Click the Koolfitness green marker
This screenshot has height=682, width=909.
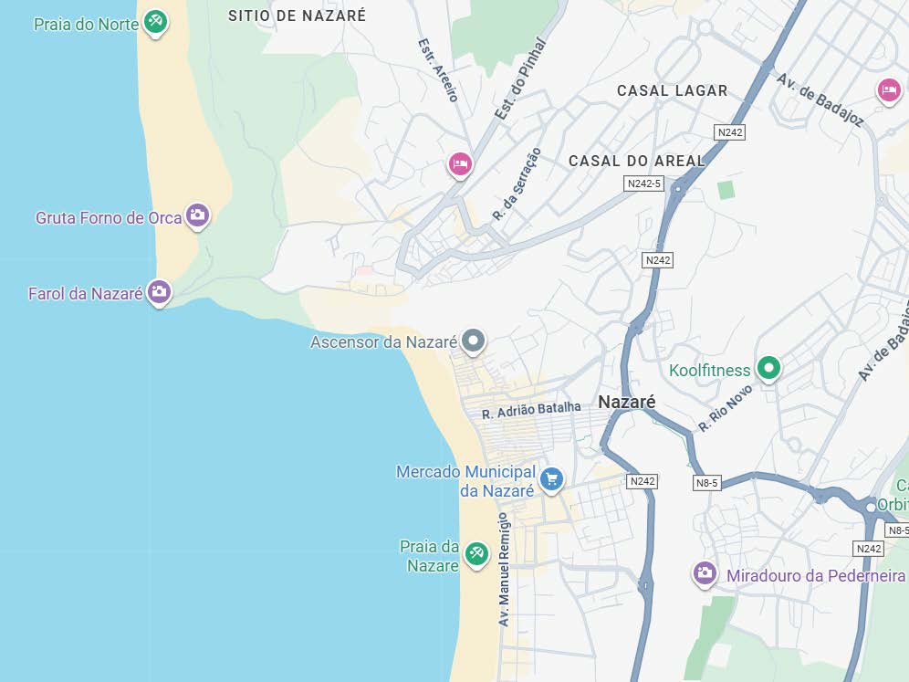pyautogui.click(x=768, y=368)
